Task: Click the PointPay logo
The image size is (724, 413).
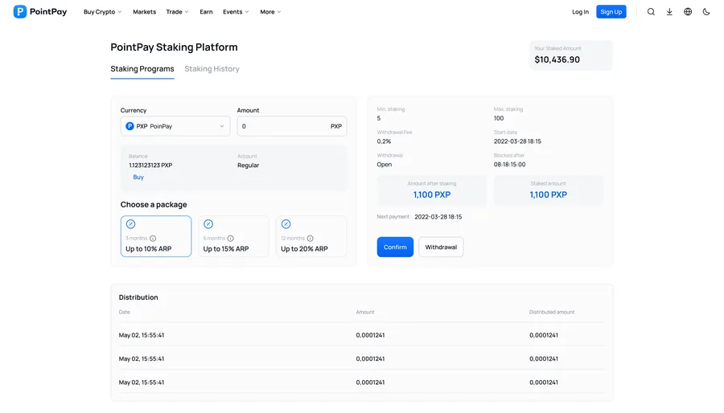Action: click(40, 11)
